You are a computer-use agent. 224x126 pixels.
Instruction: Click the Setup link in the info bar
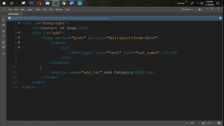(x=105, y=18)
